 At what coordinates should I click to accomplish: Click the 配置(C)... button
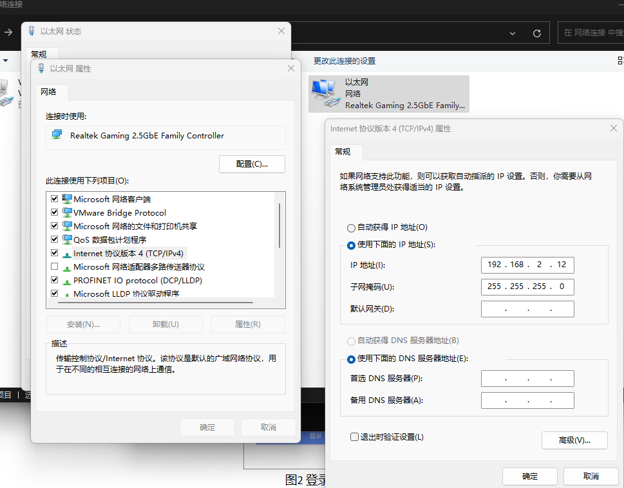click(x=252, y=164)
